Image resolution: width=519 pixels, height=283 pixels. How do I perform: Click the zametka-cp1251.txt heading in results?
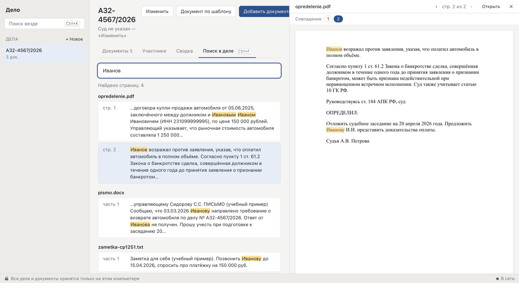(x=121, y=247)
